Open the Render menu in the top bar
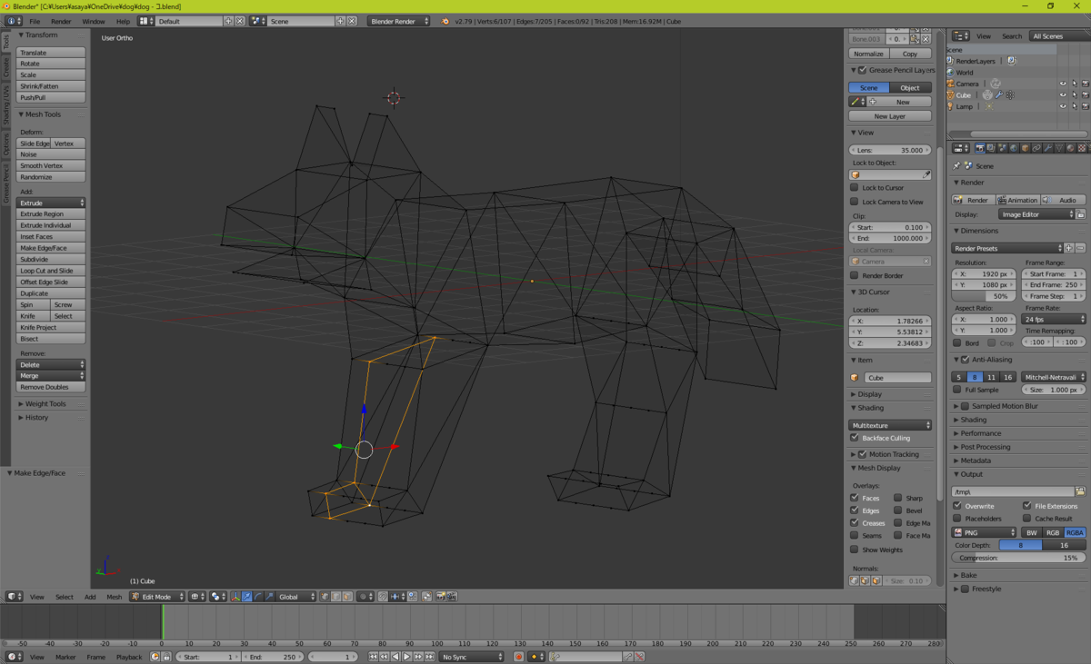Image resolution: width=1091 pixels, height=664 pixels. [61, 20]
